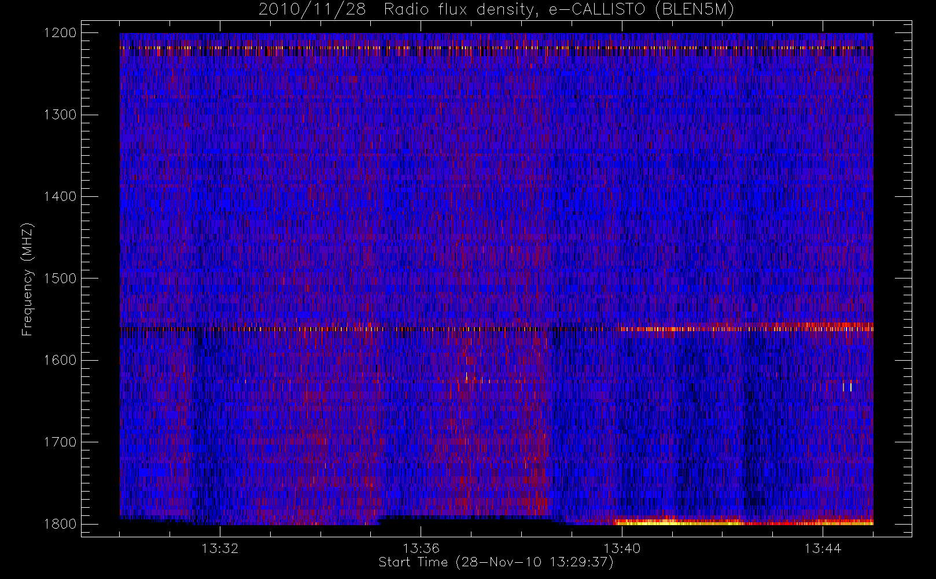Click the 13:32 time axis label

[x=220, y=548]
